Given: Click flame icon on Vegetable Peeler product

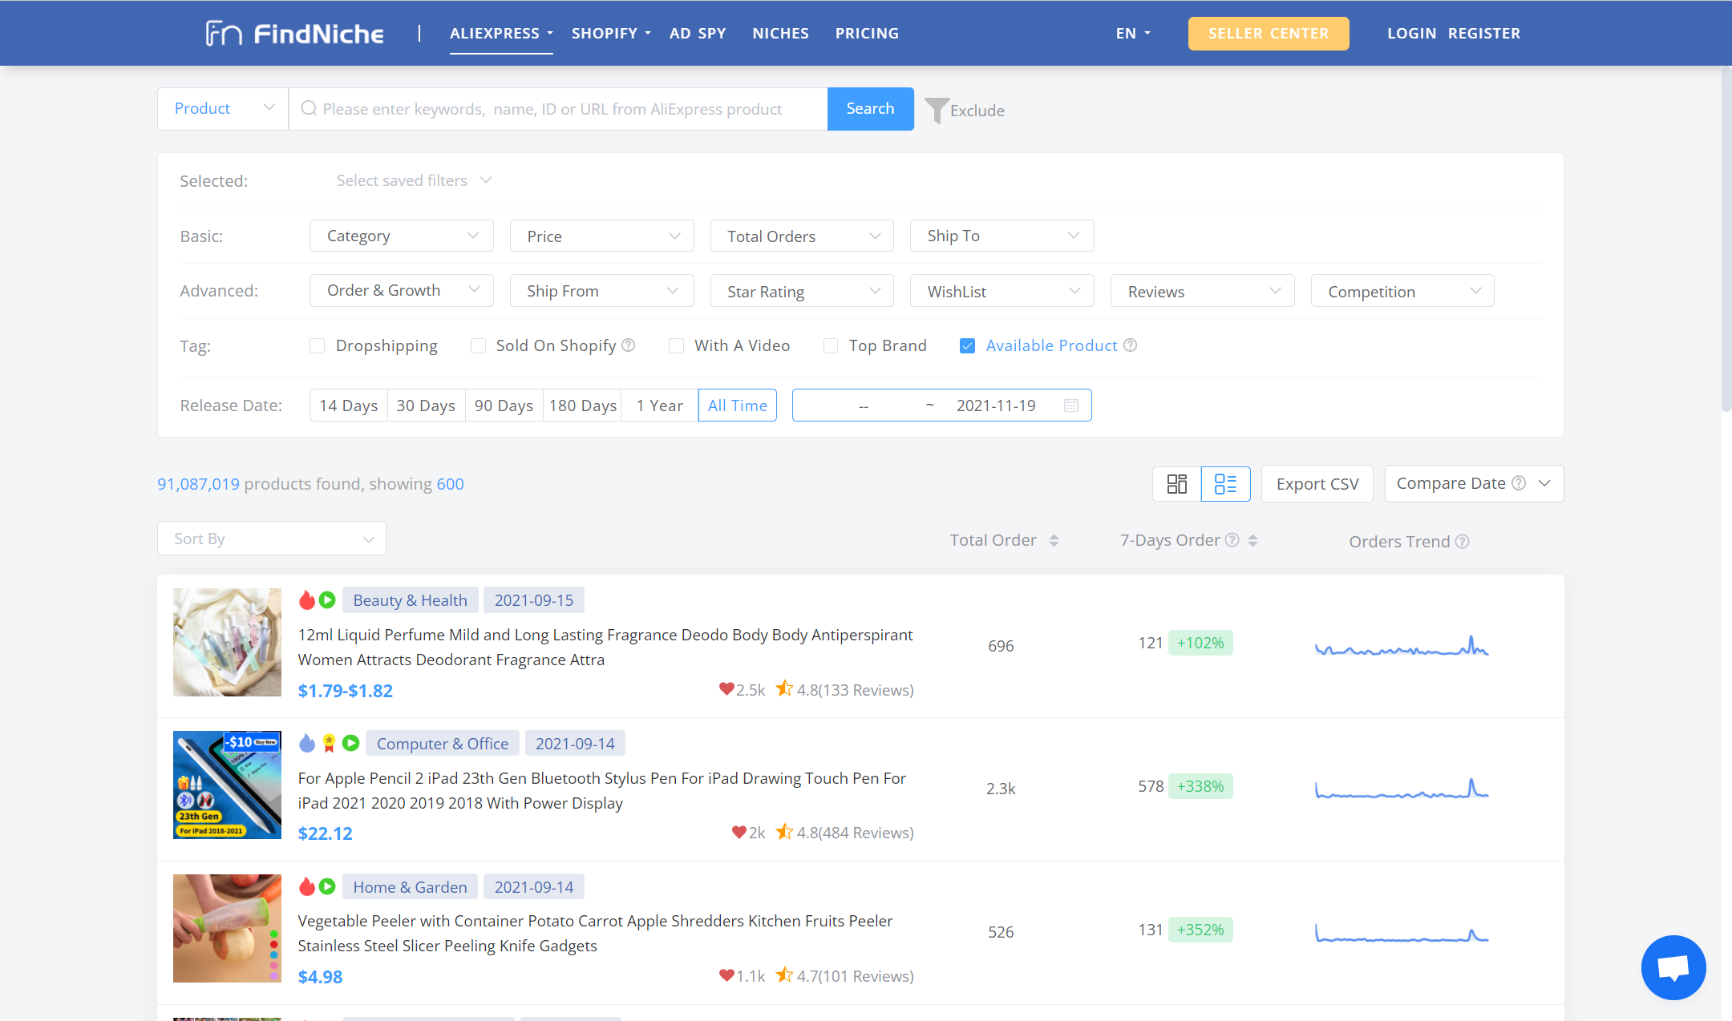Looking at the screenshot, I should 307,887.
